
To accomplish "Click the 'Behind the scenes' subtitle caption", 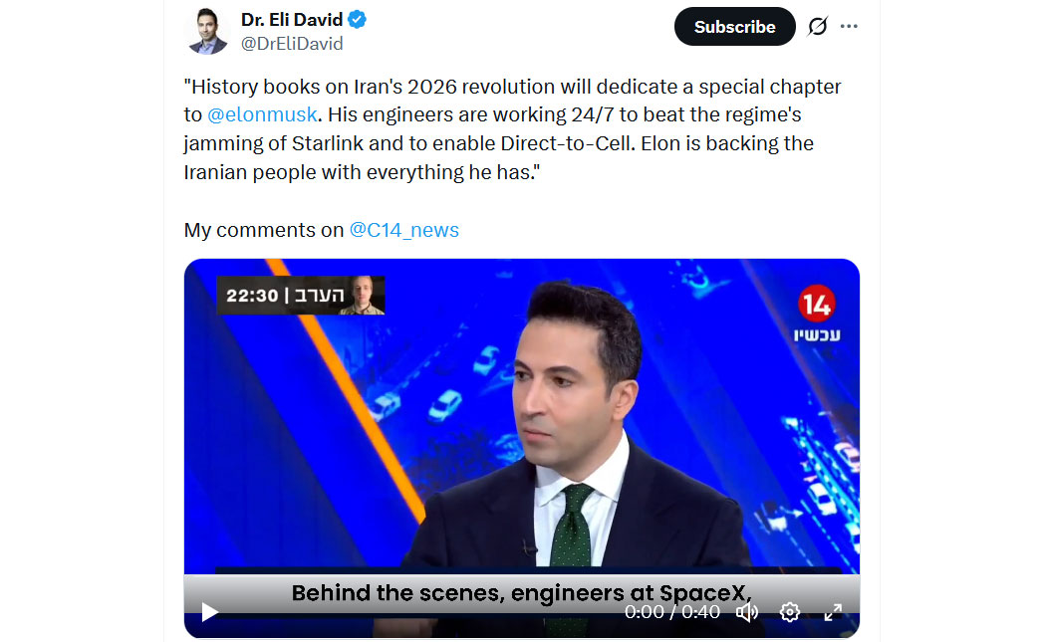I will point(522,592).
